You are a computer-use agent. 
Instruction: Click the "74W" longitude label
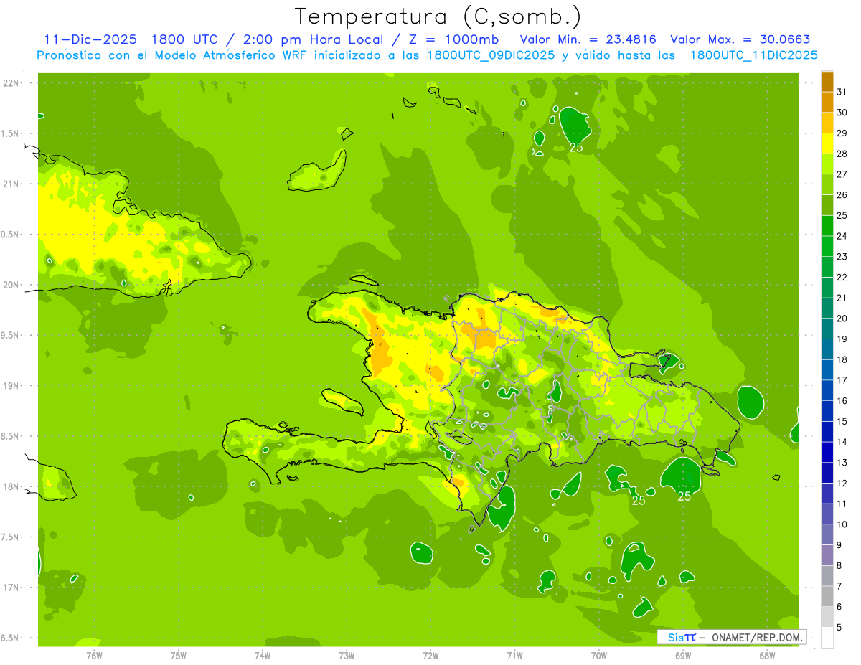click(x=263, y=656)
